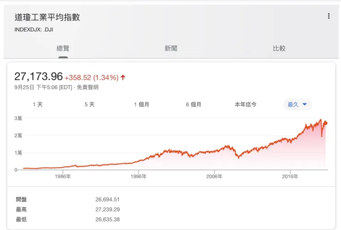
Task: Click the 26,694.51 opening value
Action: [x=107, y=199]
